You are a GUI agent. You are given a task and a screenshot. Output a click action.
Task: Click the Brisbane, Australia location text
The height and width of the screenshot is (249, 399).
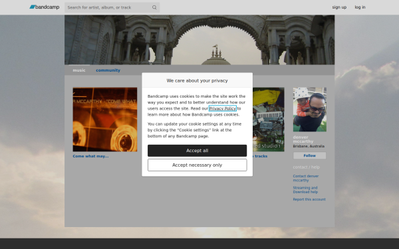(309, 146)
